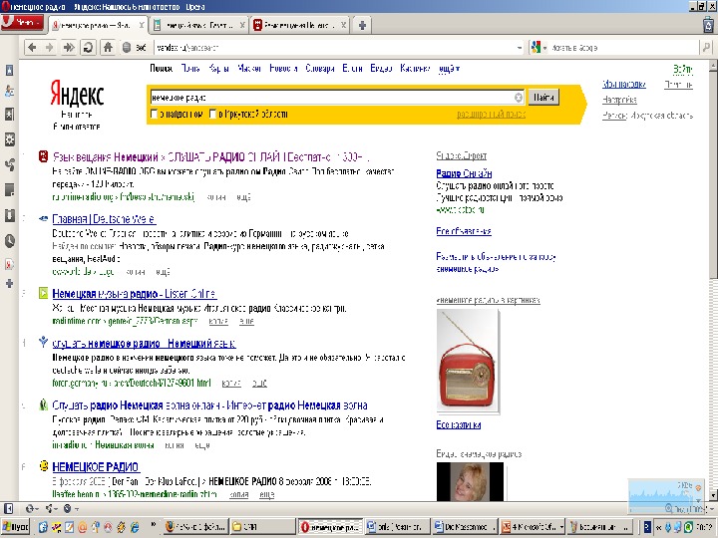Expand the 'ещё' Yandex services menu

click(x=449, y=69)
